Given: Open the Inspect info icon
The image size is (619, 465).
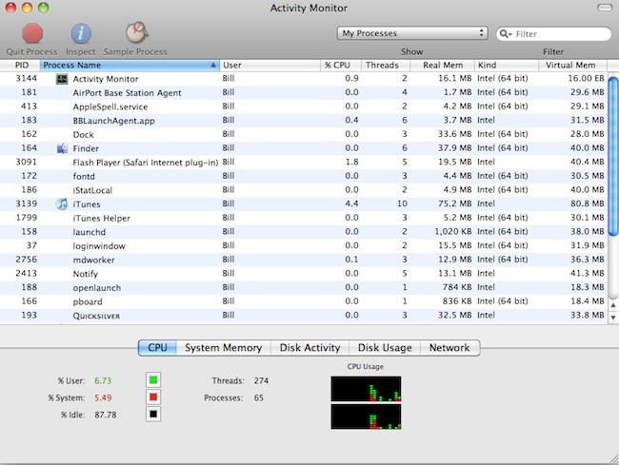Looking at the screenshot, I should (x=81, y=33).
